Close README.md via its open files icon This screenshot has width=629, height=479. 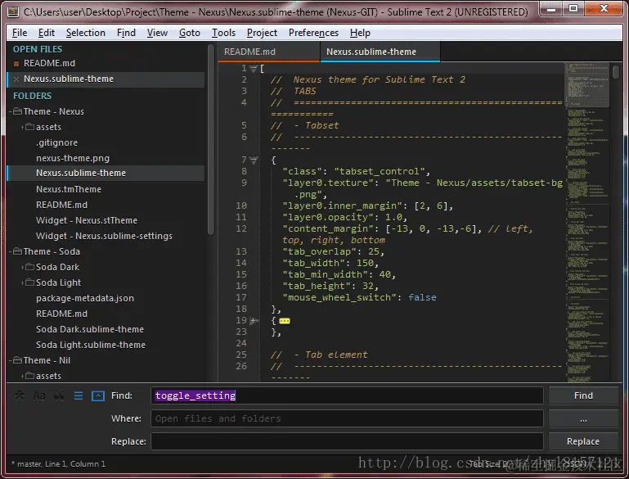pos(16,64)
